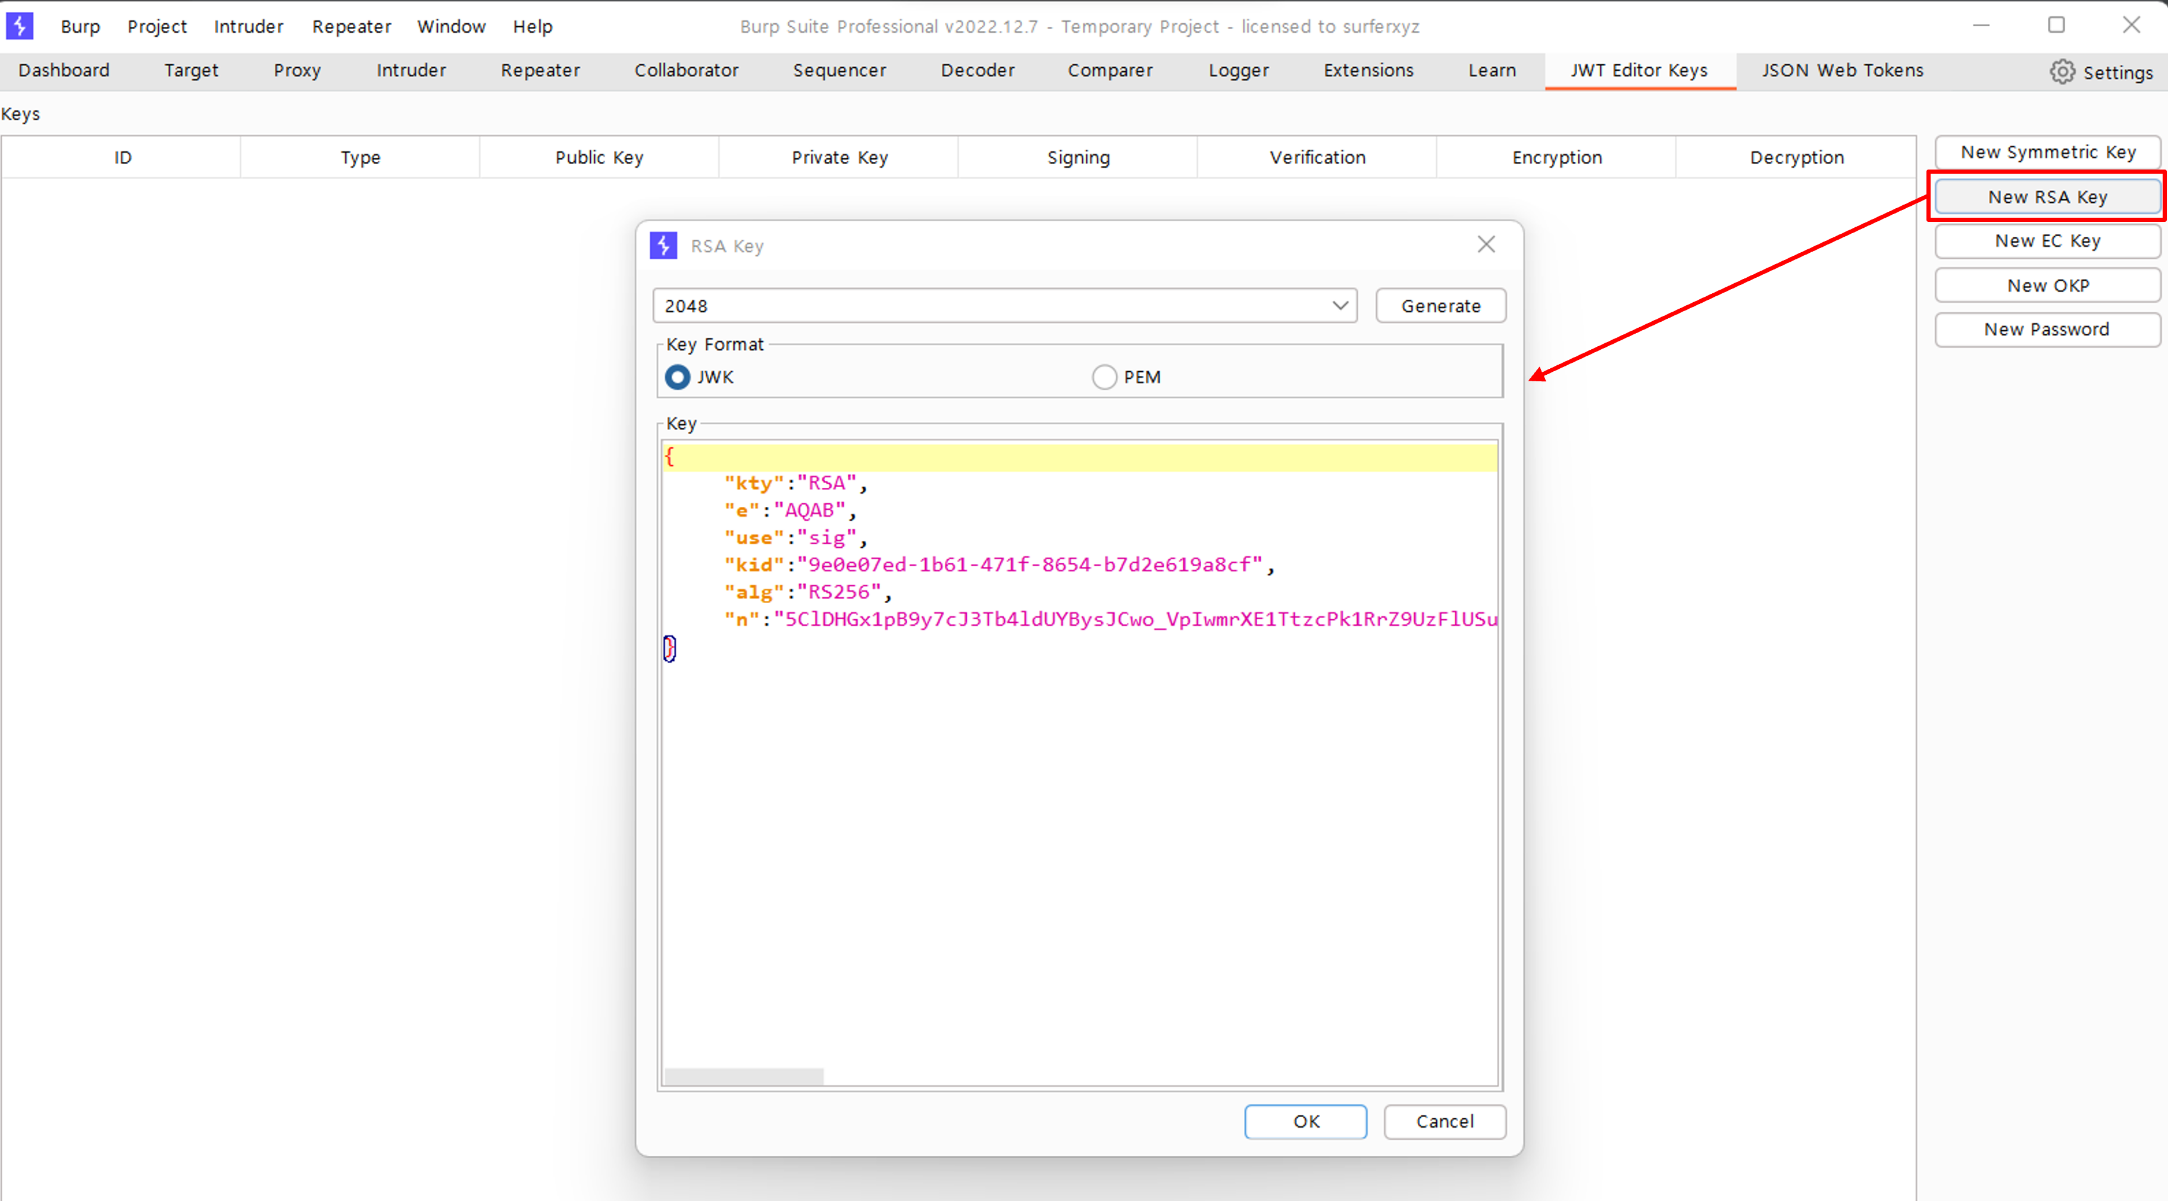This screenshot has height=1201, width=2168.
Task: Switch to the Learn tab
Action: click(x=1492, y=71)
